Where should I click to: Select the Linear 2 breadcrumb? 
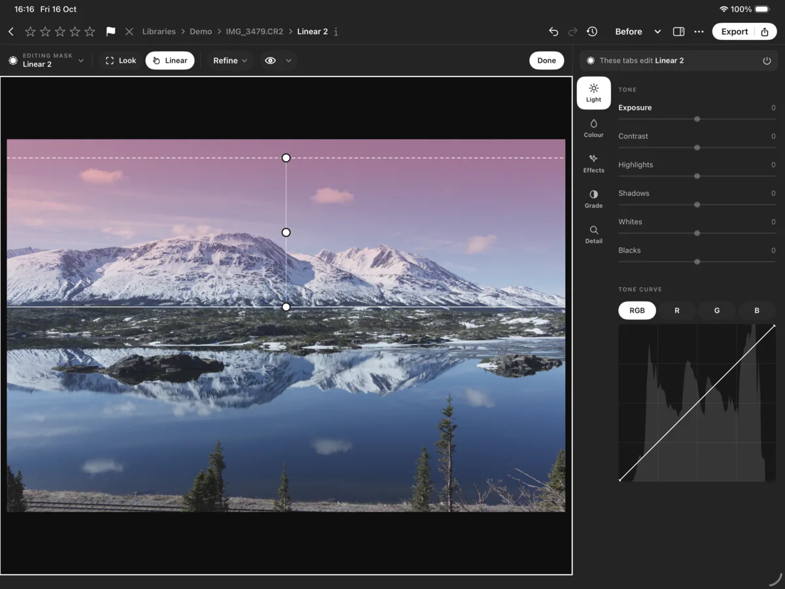(312, 31)
